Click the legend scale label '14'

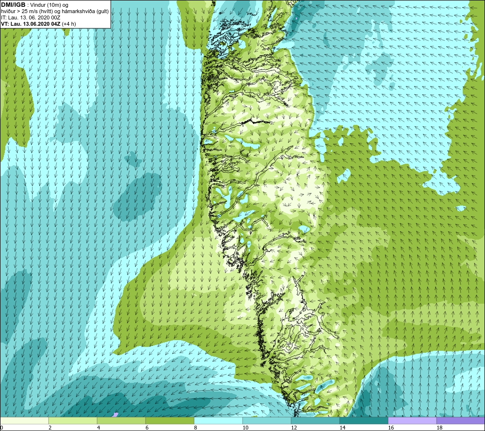pyautogui.click(x=342, y=428)
